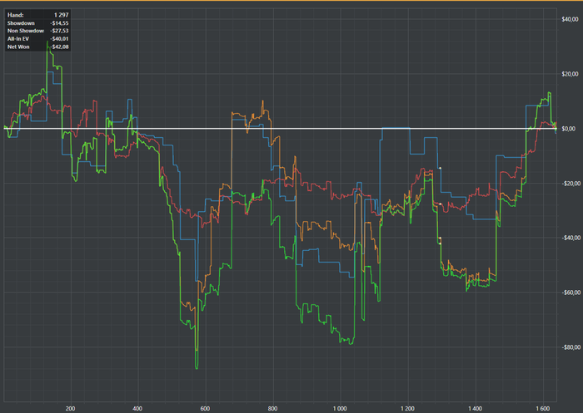Click the 200 hands x-axis label
583x413 pixels.
pyautogui.click(x=70, y=409)
